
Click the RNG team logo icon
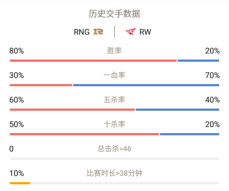click(98, 32)
